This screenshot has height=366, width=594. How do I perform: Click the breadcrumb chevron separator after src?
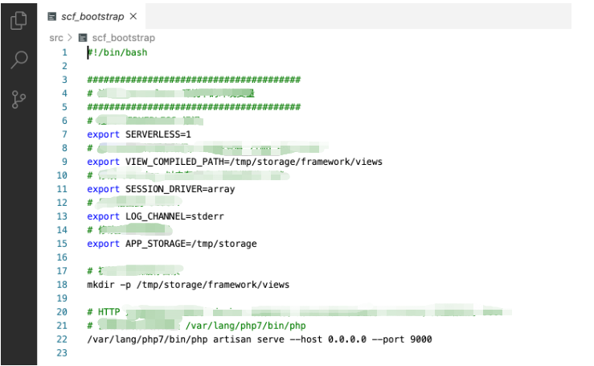click(x=70, y=37)
